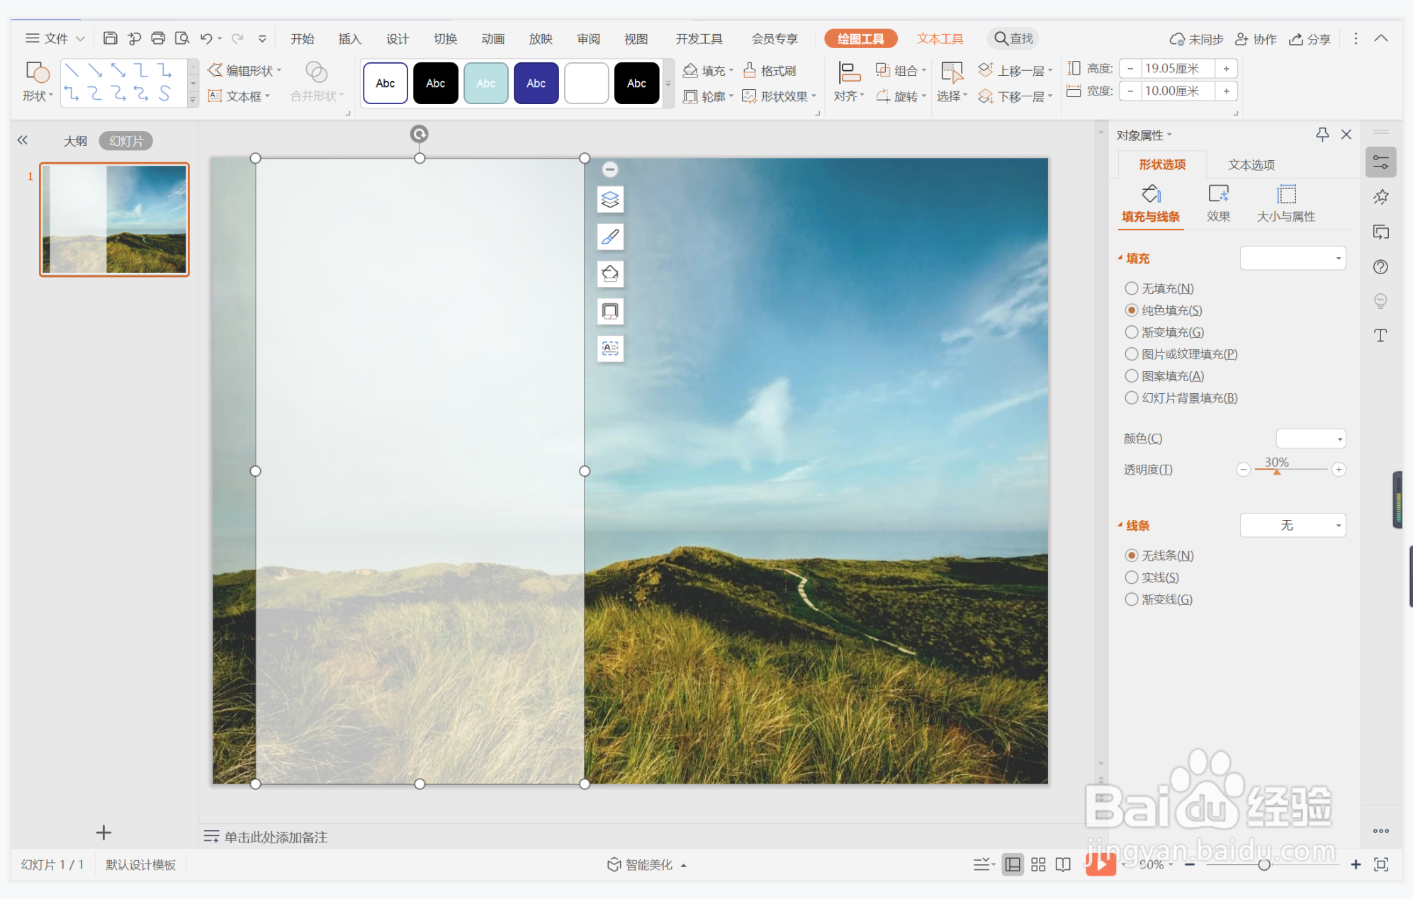Click the floating brush style icon
1413x899 pixels.
tap(610, 237)
